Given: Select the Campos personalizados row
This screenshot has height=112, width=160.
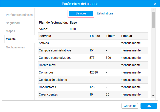Looking at the screenshot, I should coord(55,58).
